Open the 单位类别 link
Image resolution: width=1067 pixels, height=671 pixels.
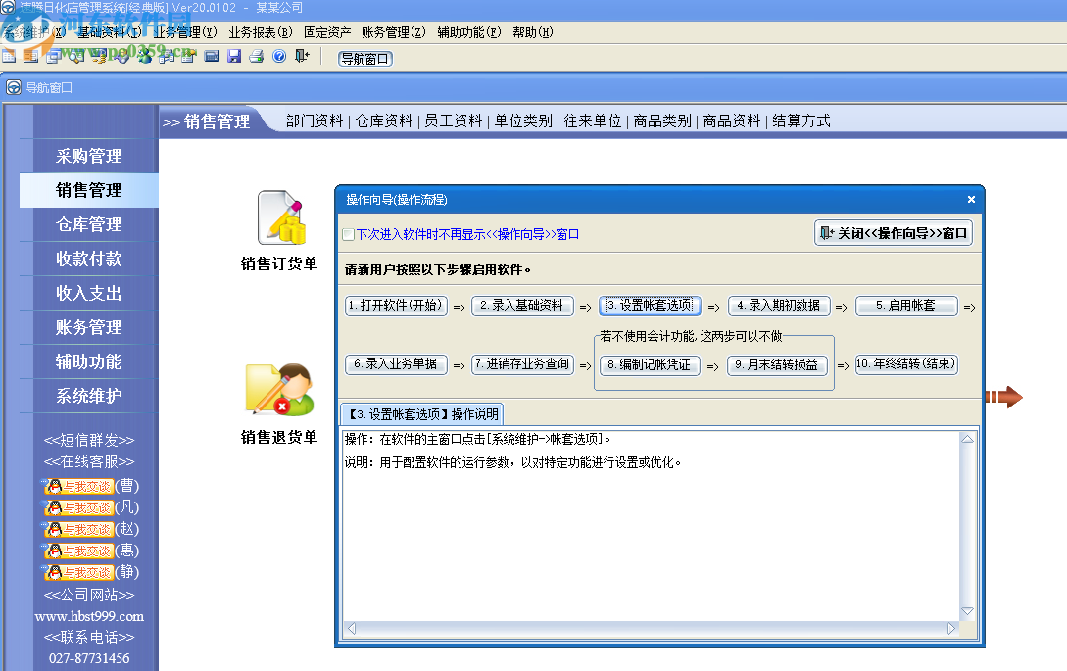[523, 121]
